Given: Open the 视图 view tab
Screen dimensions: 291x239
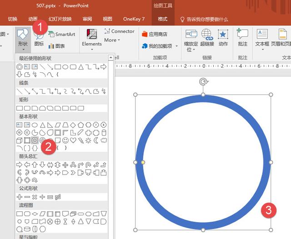Looking at the screenshot, I should click(x=107, y=19).
